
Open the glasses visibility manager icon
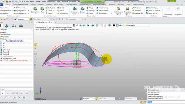point(14,26)
